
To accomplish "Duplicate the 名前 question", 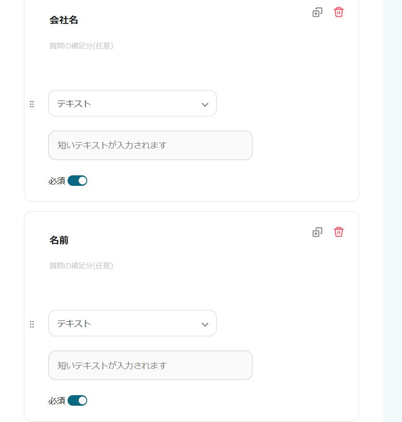I will (317, 232).
